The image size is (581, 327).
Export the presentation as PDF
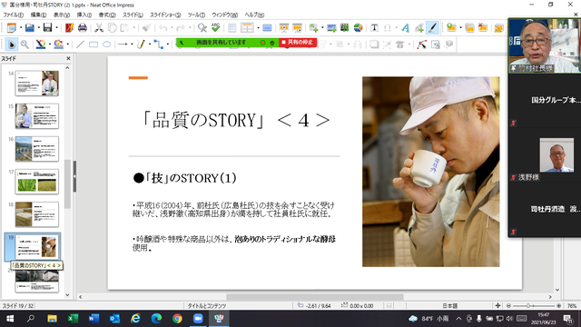[69, 28]
